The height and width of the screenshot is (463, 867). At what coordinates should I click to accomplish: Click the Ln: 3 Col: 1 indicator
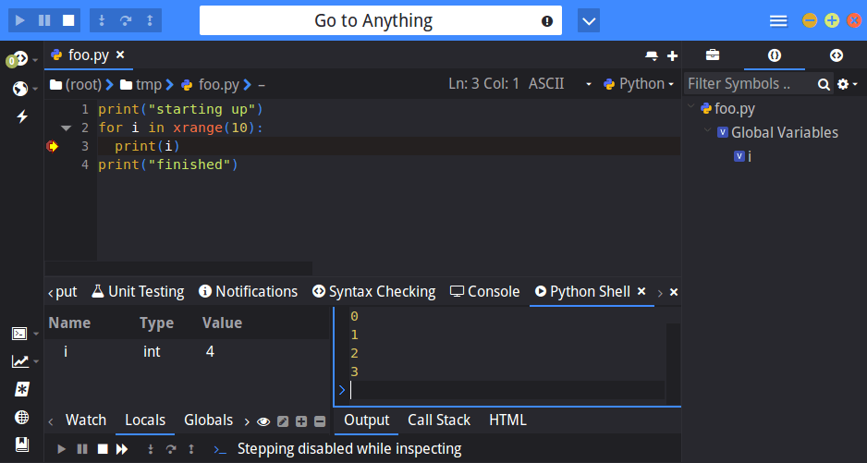point(483,84)
